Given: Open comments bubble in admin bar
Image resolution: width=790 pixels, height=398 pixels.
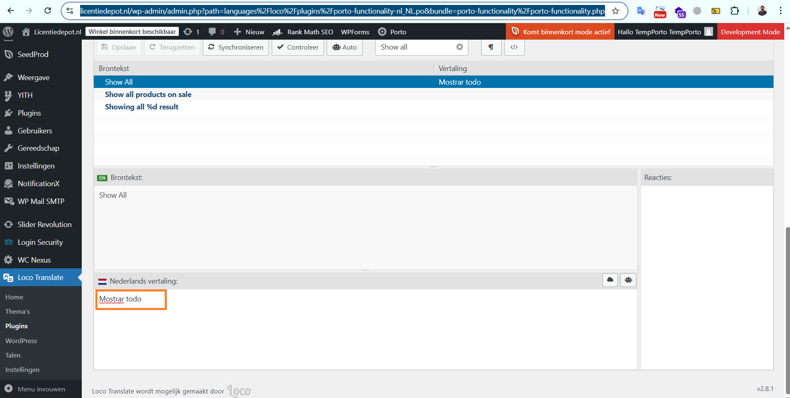Looking at the screenshot, I should click(x=216, y=32).
